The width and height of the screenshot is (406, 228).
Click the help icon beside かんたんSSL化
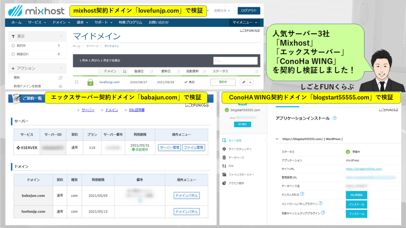pos(302,194)
